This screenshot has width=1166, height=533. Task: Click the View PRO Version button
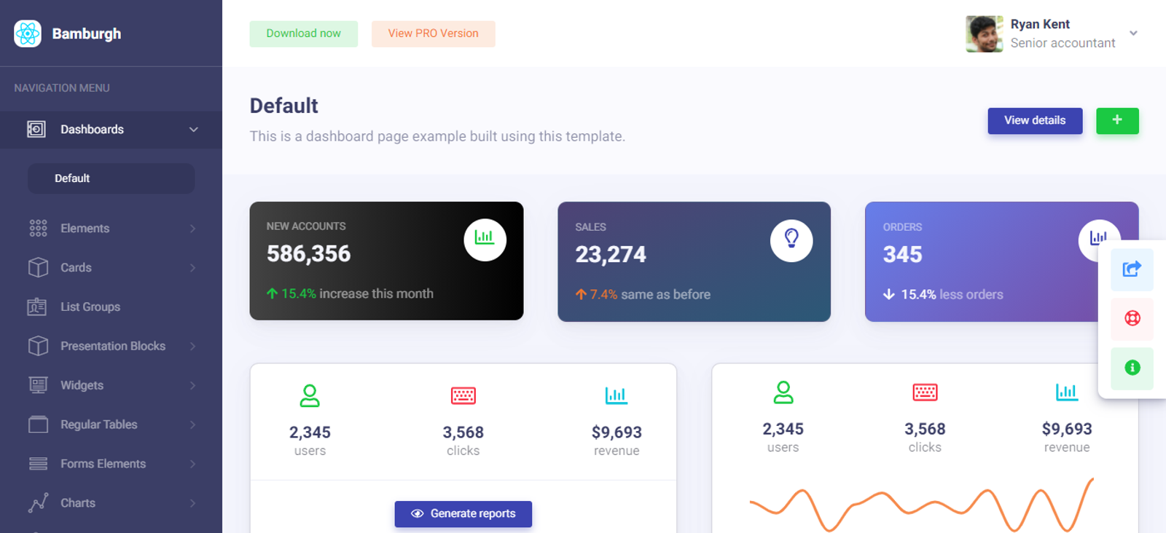(x=433, y=33)
